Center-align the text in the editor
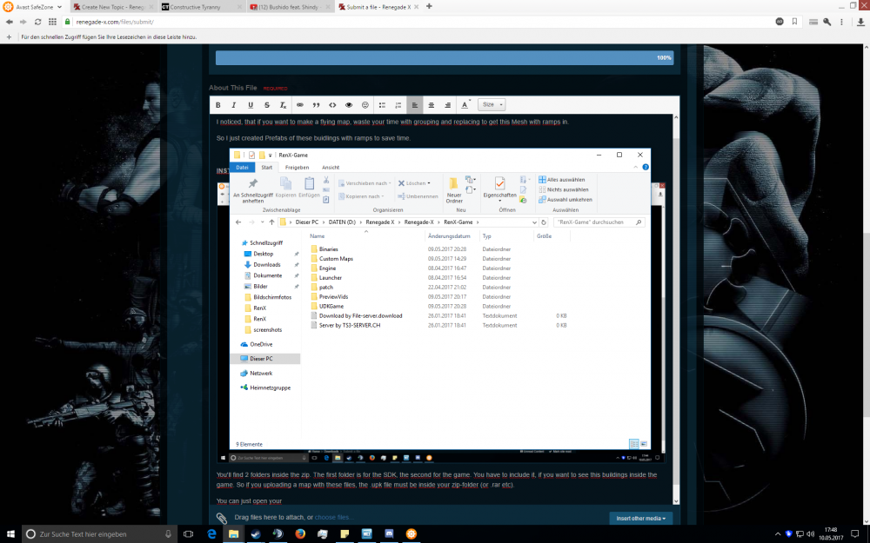 (432, 105)
